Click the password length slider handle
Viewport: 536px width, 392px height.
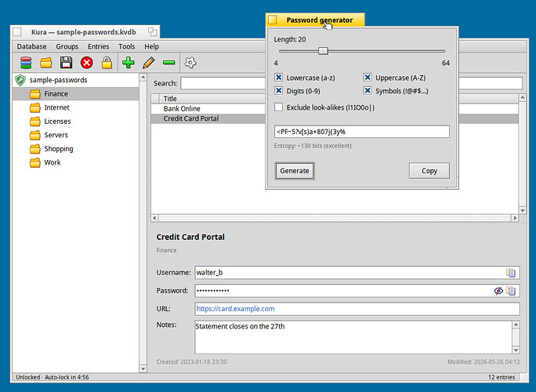coord(323,51)
